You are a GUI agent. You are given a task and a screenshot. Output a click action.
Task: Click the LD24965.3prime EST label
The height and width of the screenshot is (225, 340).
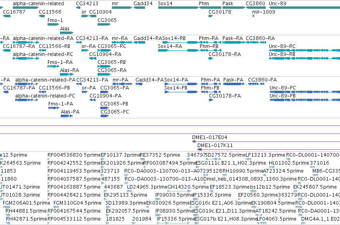click(147, 187)
